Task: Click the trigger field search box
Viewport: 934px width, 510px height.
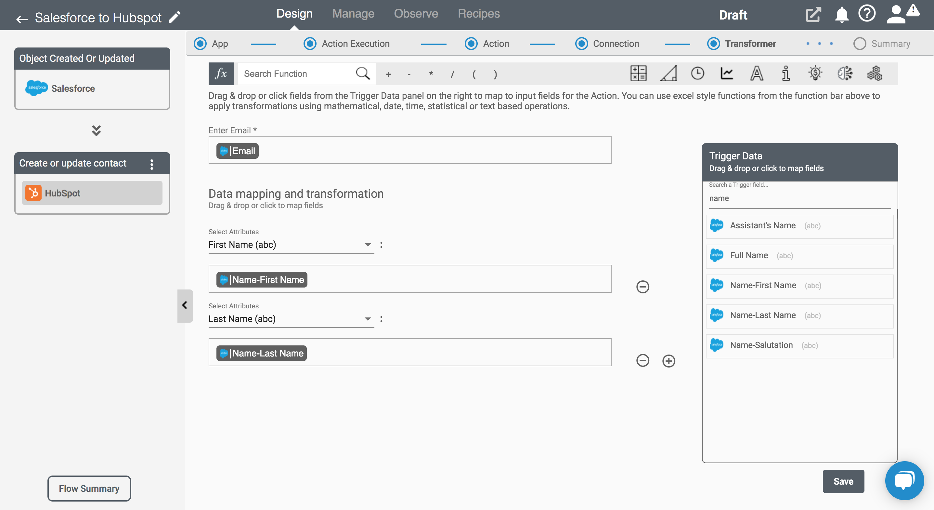Action: (799, 198)
